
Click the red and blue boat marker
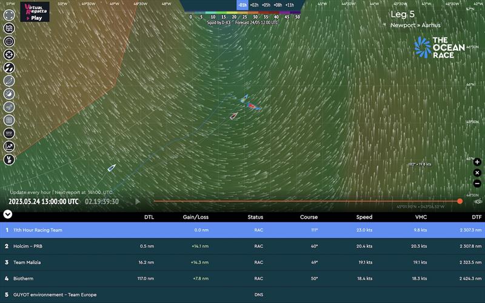point(253,107)
